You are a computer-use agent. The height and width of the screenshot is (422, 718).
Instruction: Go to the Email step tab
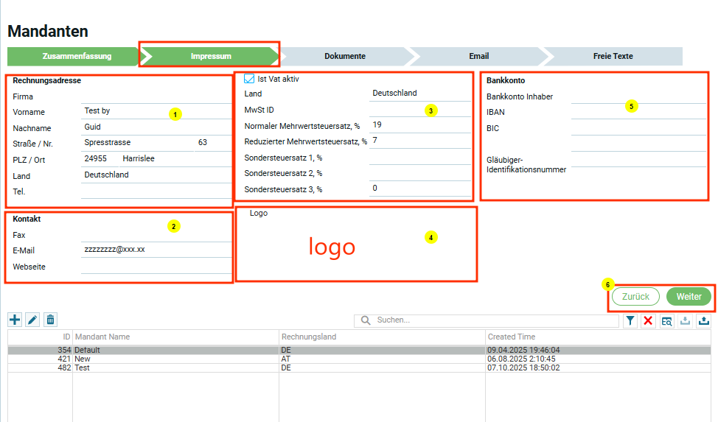point(478,56)
